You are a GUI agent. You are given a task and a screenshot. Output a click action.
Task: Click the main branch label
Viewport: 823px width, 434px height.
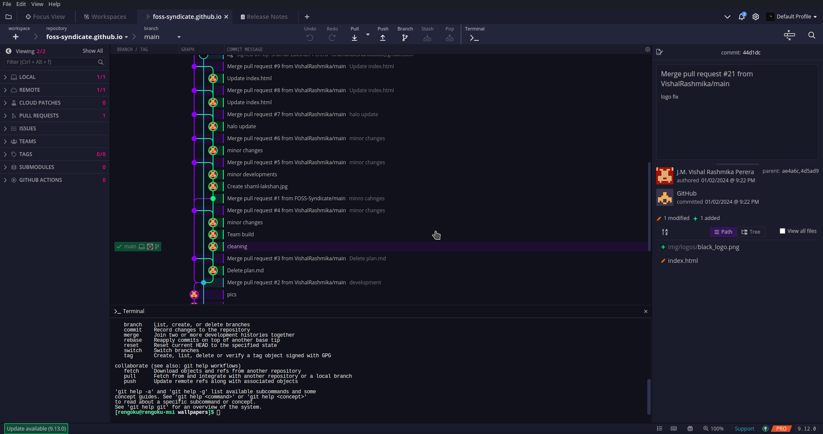138,247
